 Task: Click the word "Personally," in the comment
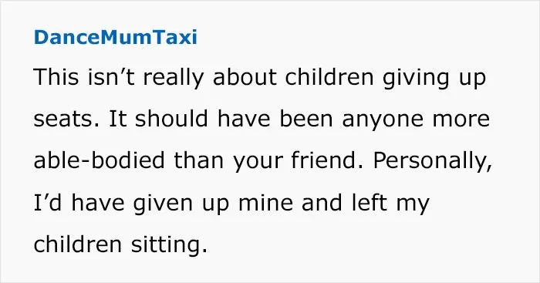tap(432, 162)
